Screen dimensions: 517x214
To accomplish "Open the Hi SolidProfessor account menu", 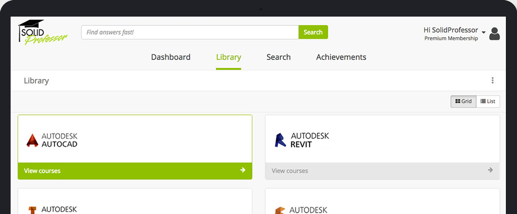I will pyautogui.click(x=450, y=30).
